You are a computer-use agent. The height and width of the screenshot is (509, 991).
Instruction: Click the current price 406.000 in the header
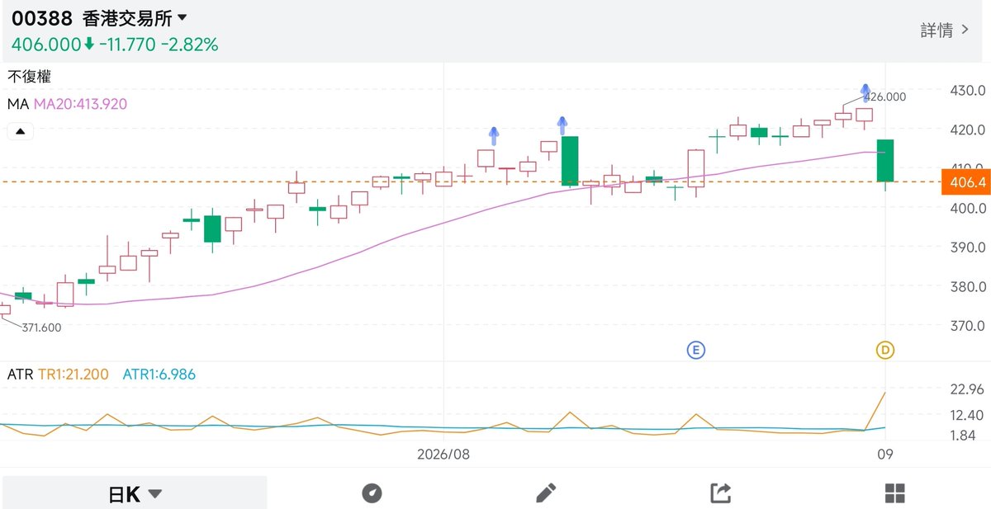coord(46,45)
